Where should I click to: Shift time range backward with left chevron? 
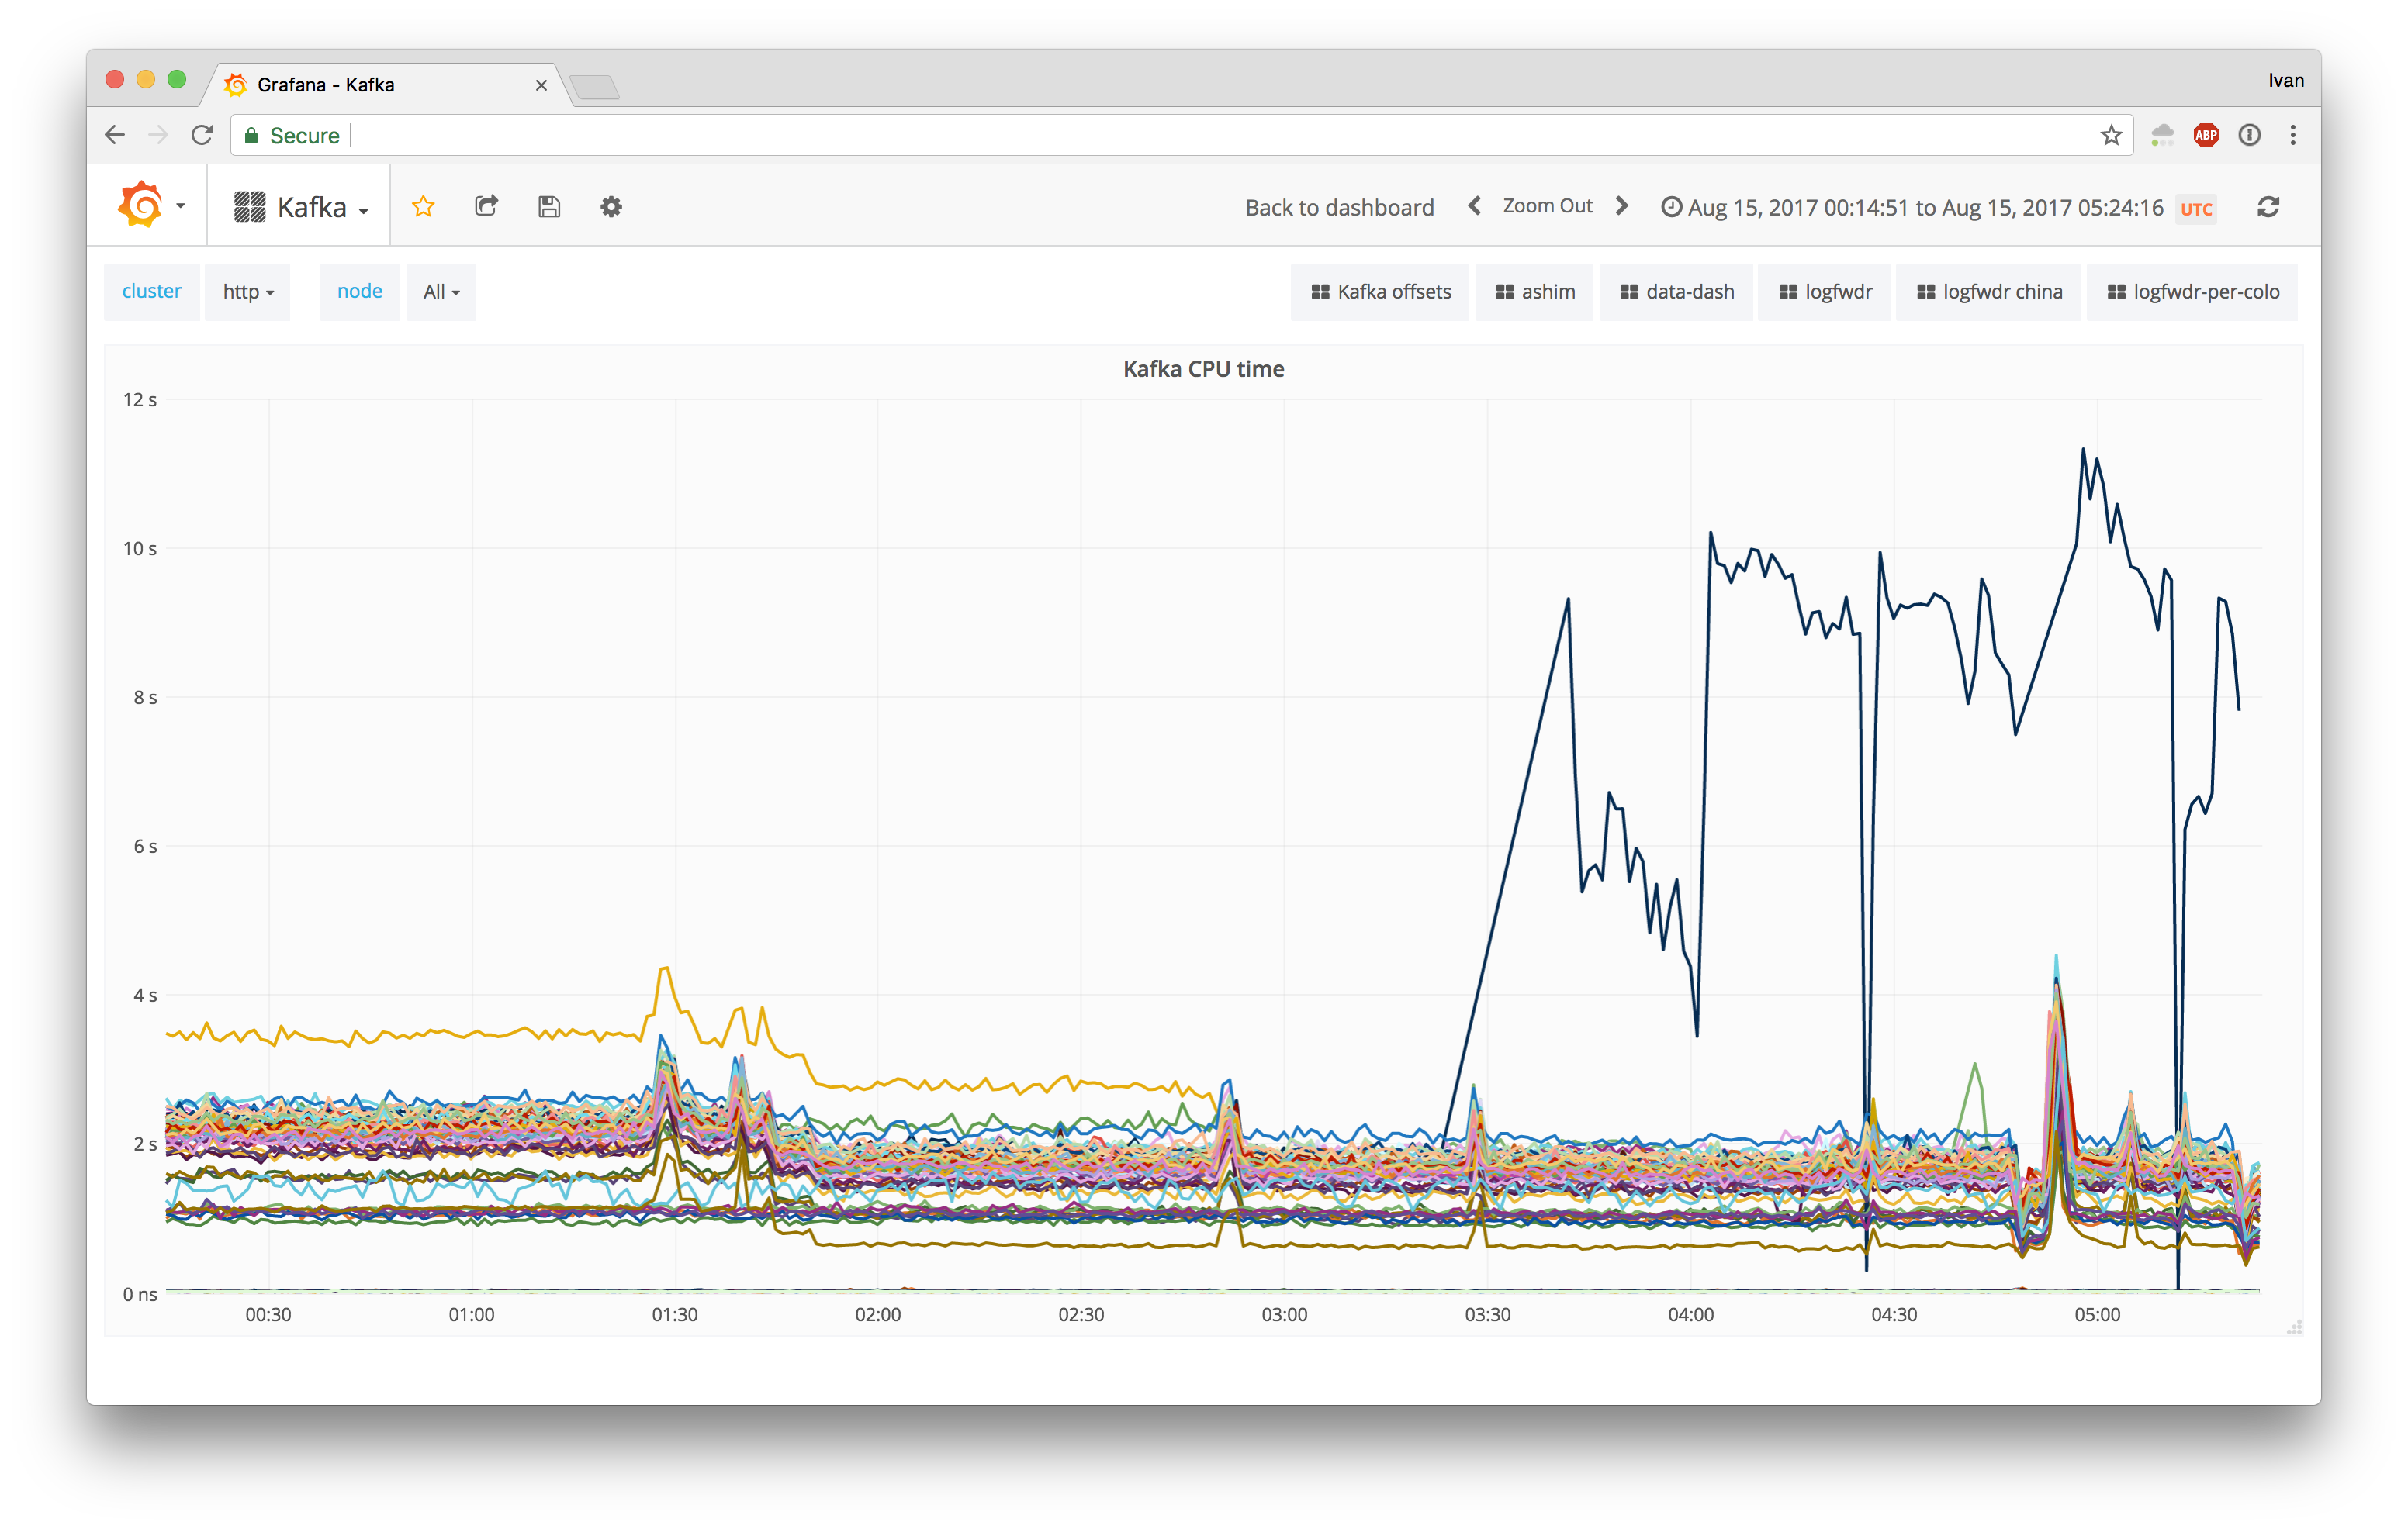[1474, 206]
